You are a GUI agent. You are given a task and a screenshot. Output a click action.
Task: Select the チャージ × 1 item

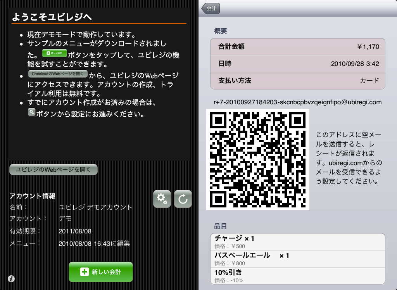tap(298, 242)
